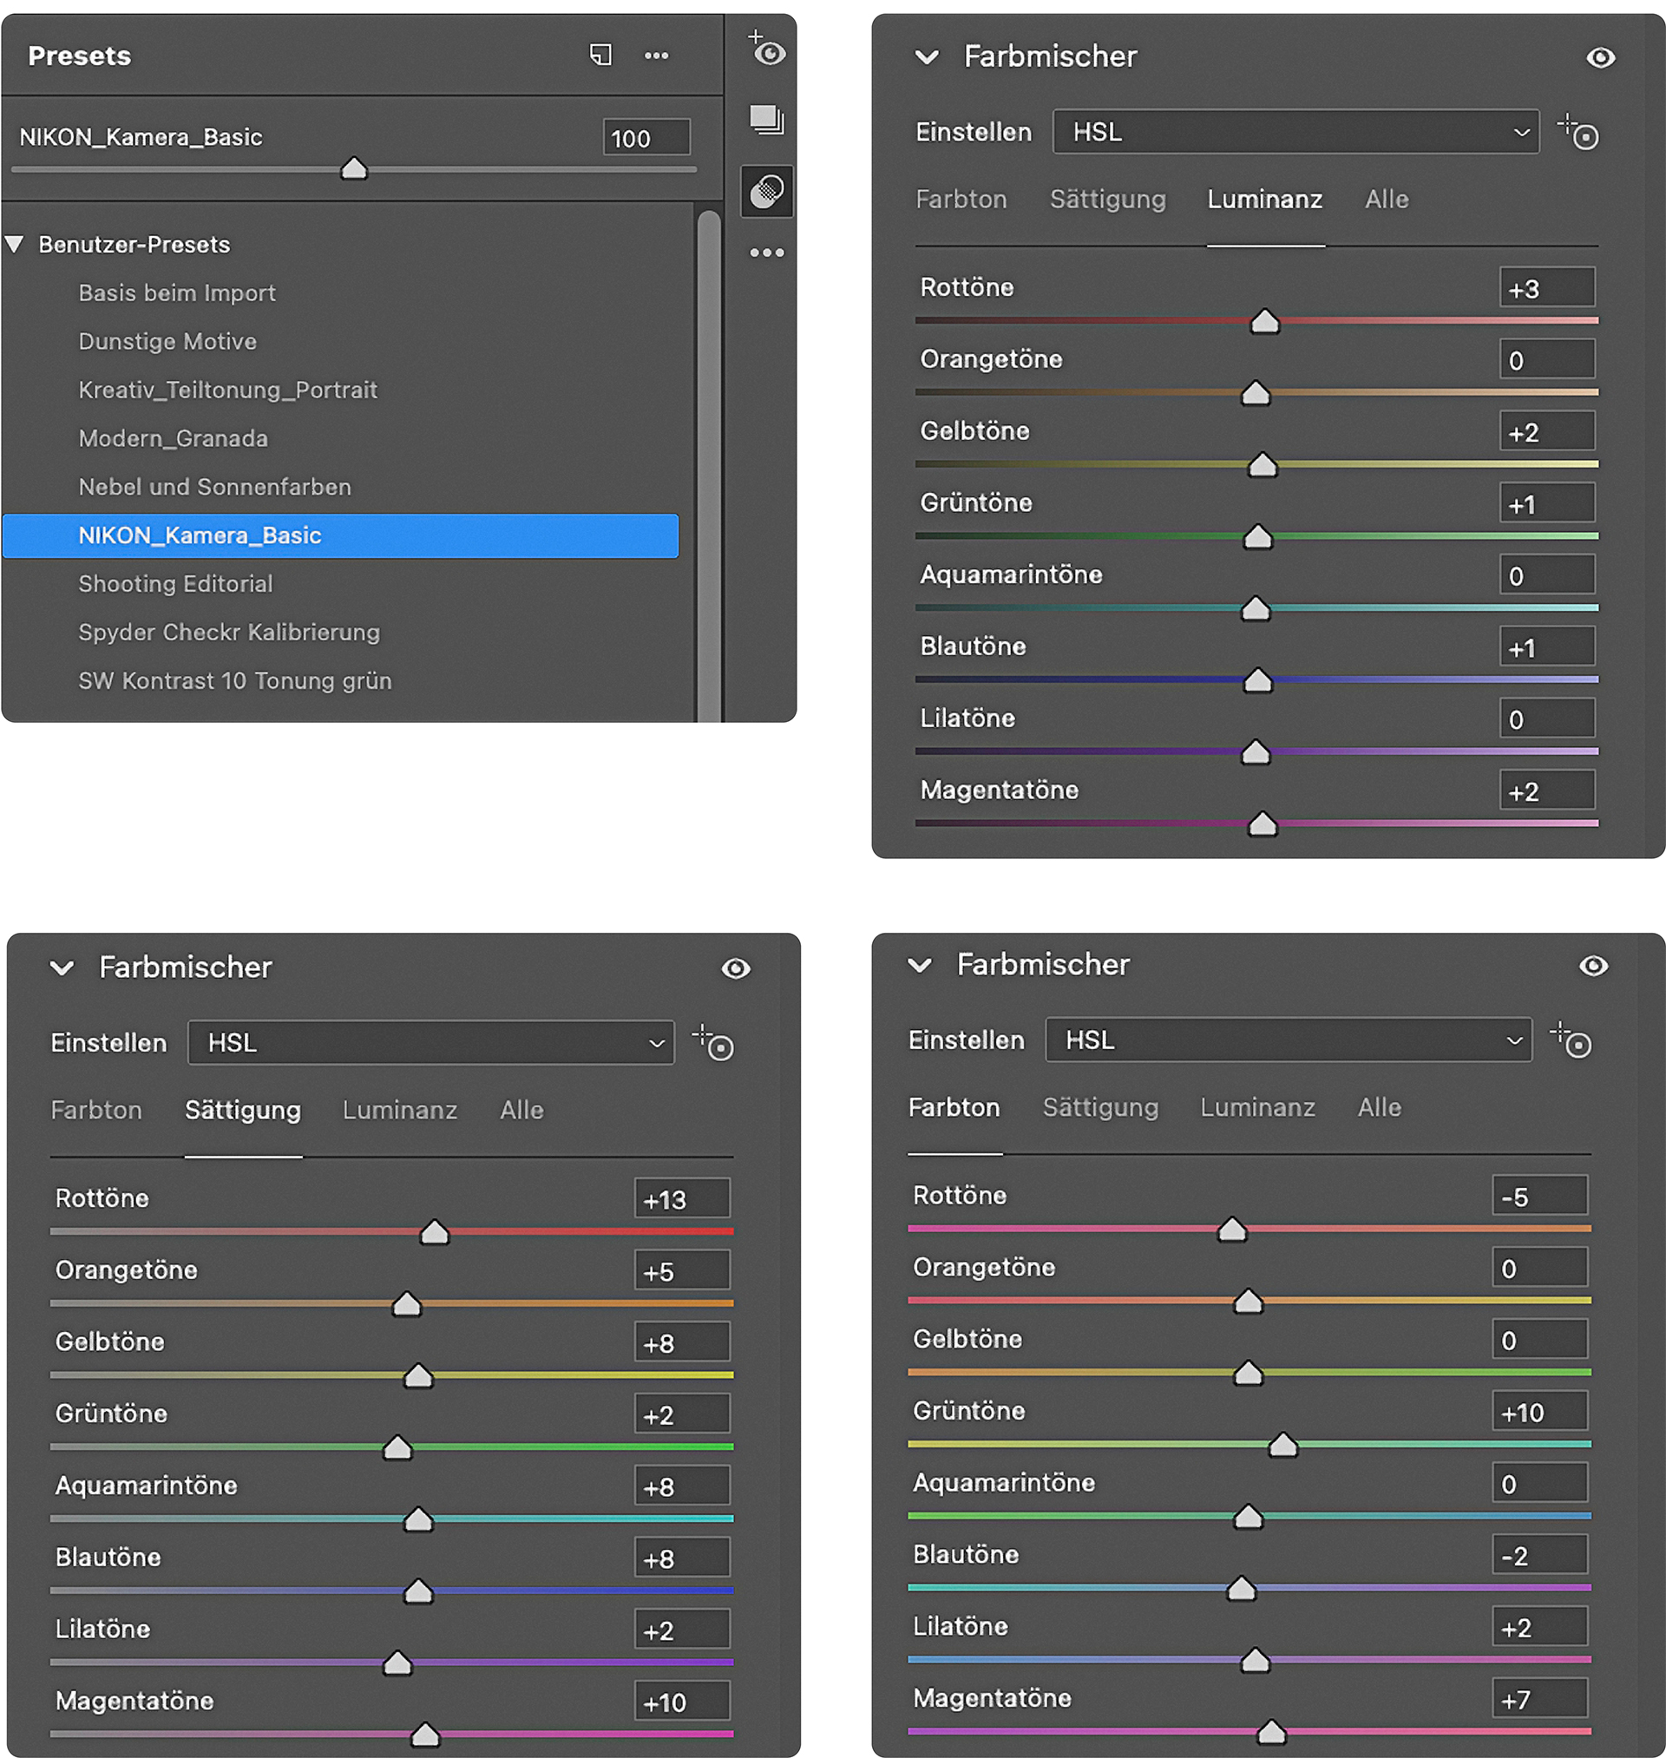
Task: Open the HSL dropdown in the Luminanz Farbmischer panel
Action: pos(1295,132)
